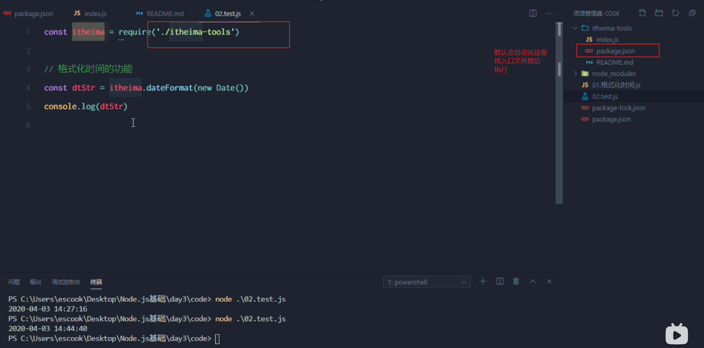Click the video play icon
This screenshot has height=348, width=704.
pos(677,334)
